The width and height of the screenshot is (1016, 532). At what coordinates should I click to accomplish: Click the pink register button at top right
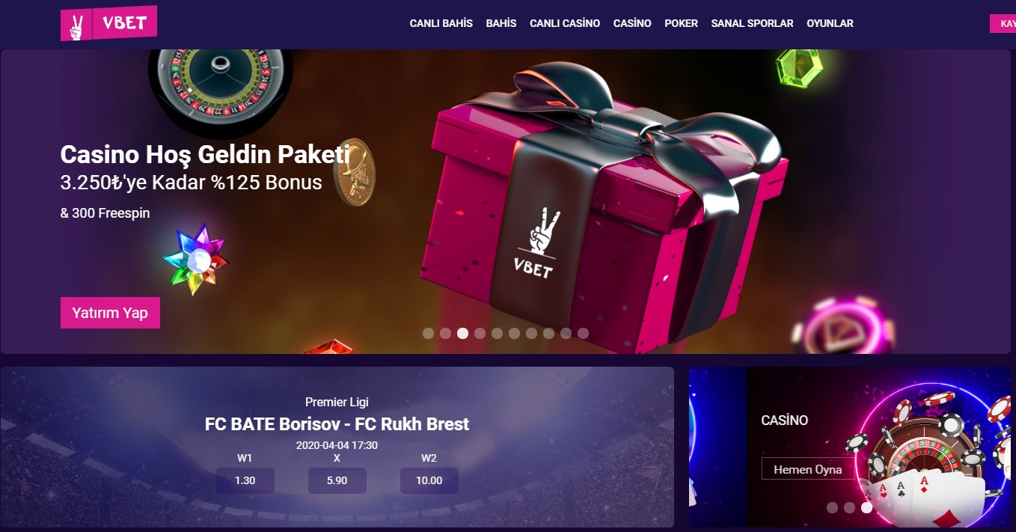tap(1003, 24)
